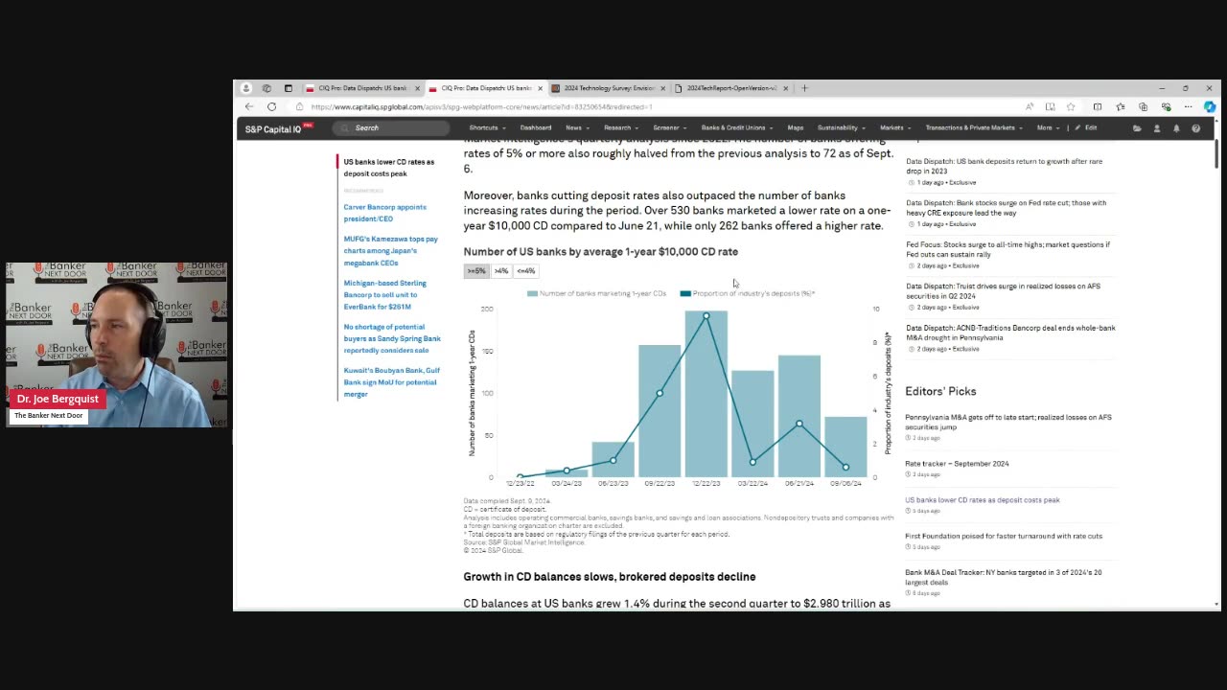Open the favorites list icon
This screenshot has height=690, width=1227.
pyautogui.click(x=1121, y=106)
